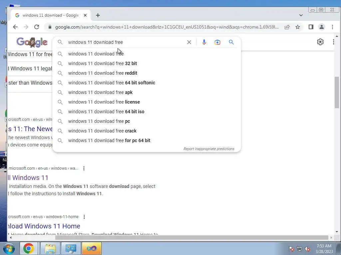The image size is (341, 255).
Task: Open the tab search chevron dropdown
Action: point(301,15)
